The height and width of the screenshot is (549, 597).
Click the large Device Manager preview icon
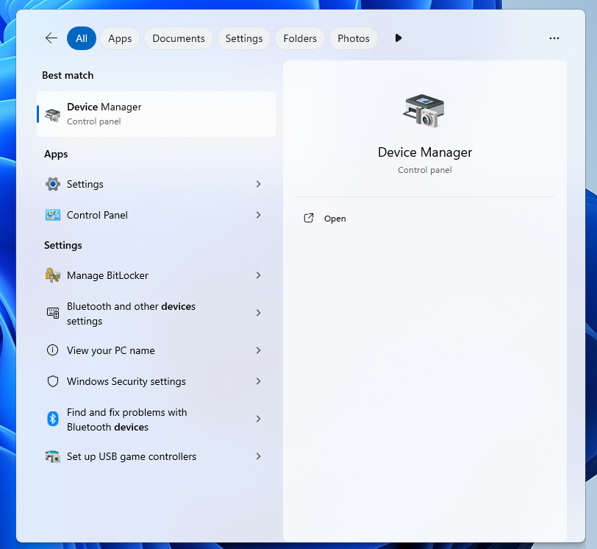click(x=423, y=110)
